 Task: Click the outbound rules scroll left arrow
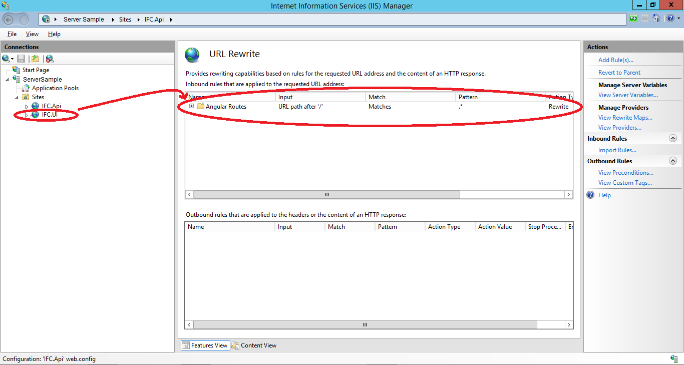[x=190, y=324]
